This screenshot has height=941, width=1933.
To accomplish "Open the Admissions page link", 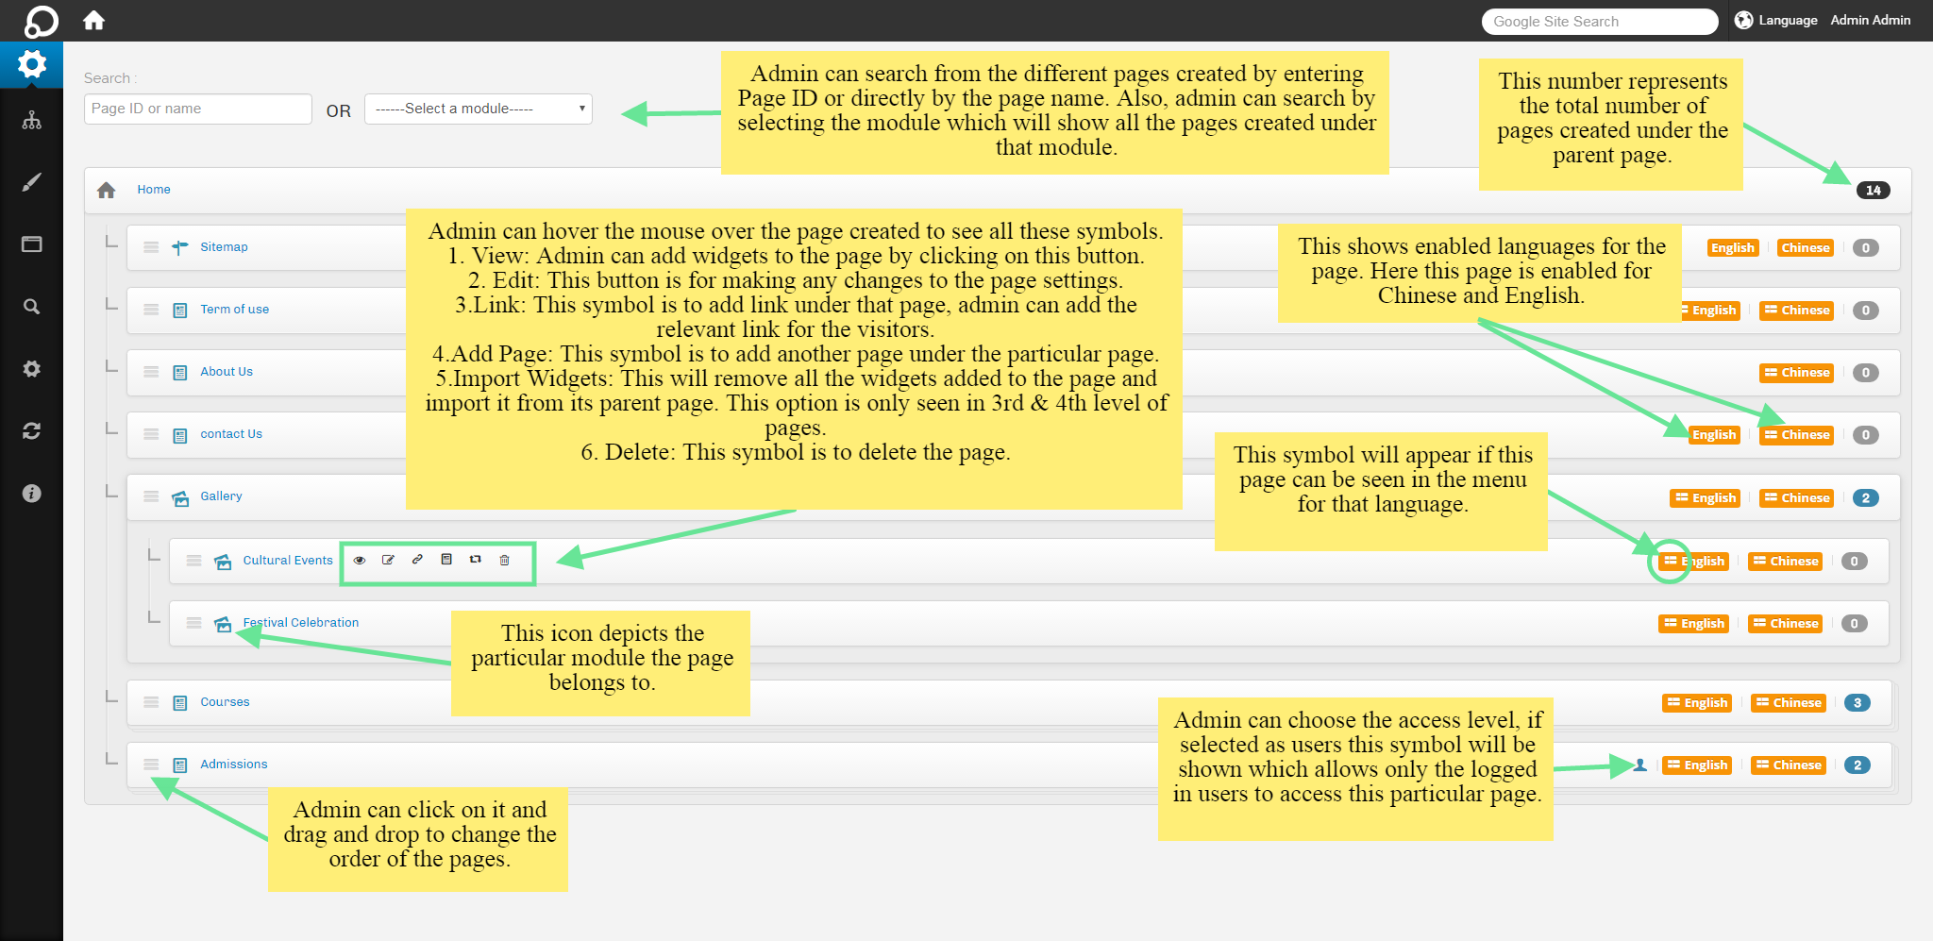I will coord(233,765).
